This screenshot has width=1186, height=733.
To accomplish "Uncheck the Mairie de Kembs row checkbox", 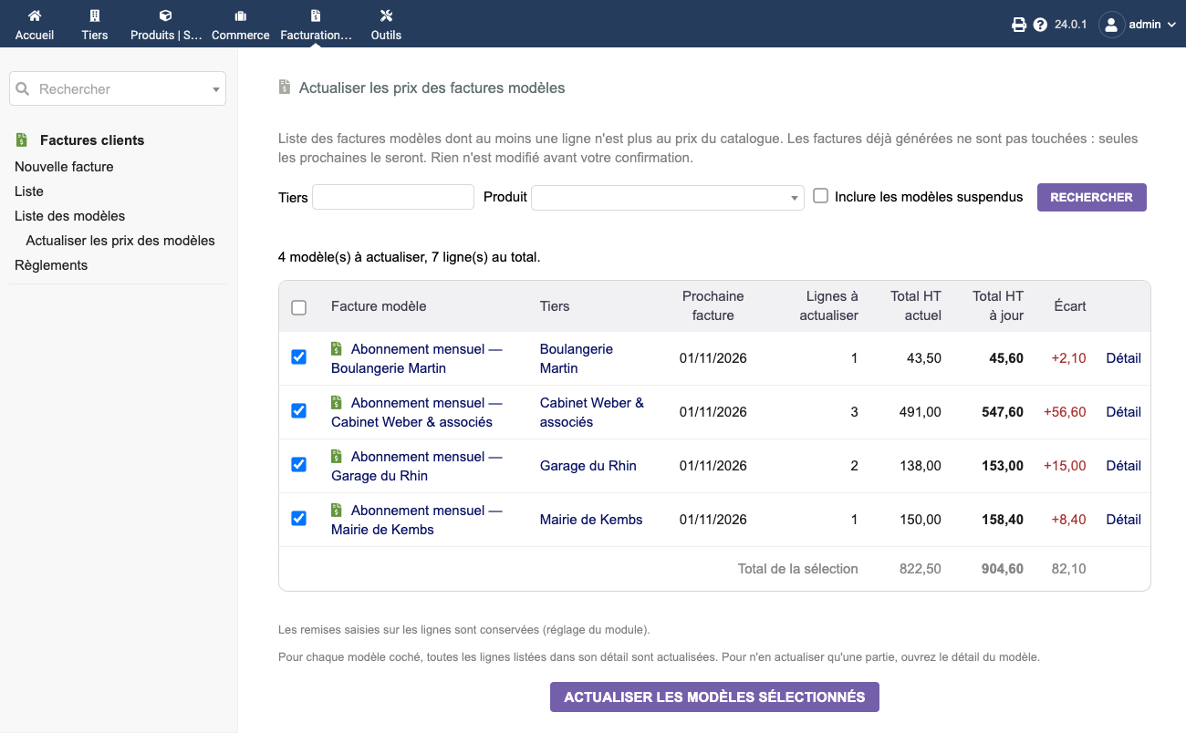I will 298,519.
